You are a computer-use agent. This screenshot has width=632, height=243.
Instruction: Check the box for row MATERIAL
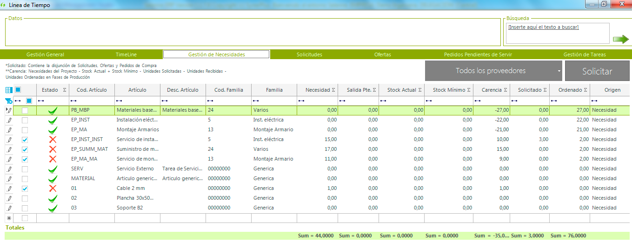coord(25,179)
